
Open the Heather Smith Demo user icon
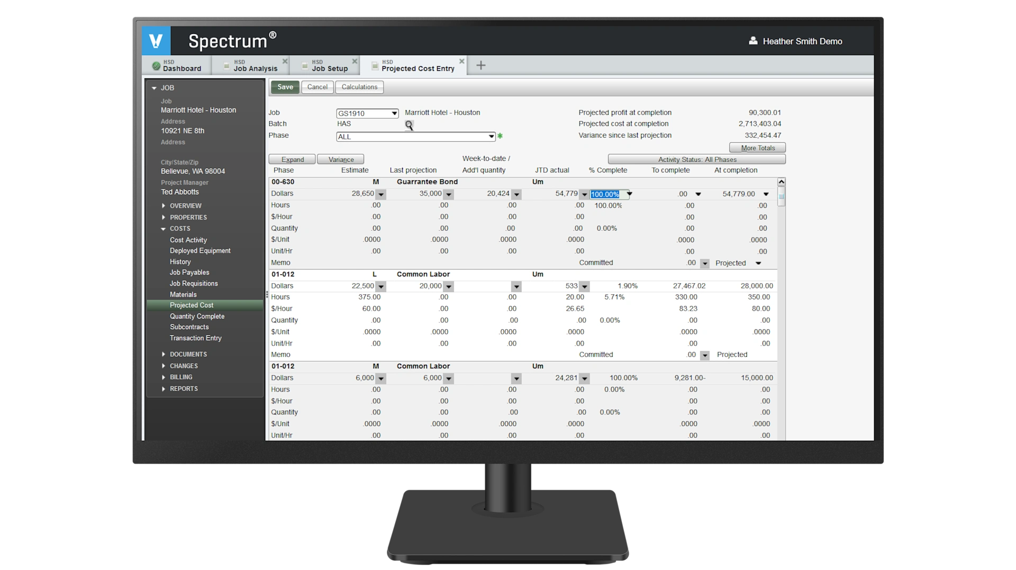click(x=753, y=41)
